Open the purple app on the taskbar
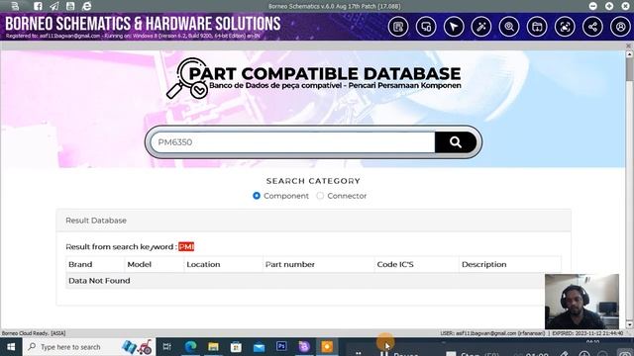This screenshot has width=634, height=356. pos(304,347)
